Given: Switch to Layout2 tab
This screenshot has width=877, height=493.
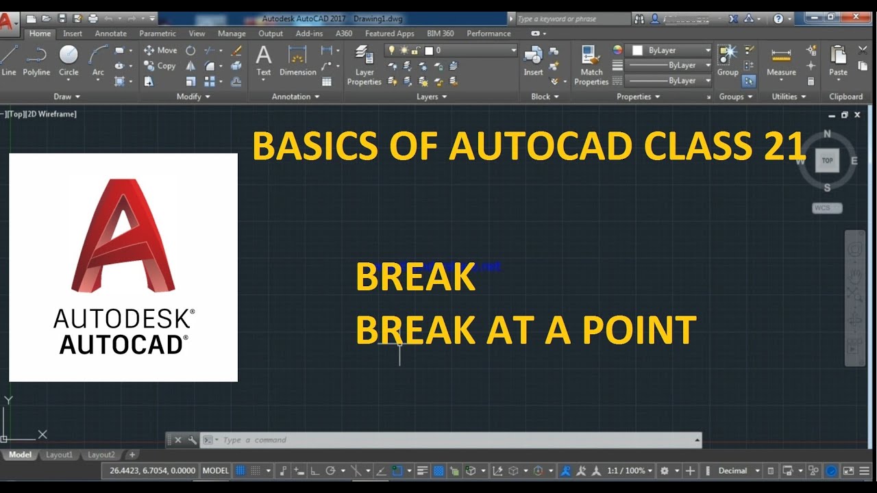Looking at the screenshot, I should pyautogui.click(x=101, y=455).
